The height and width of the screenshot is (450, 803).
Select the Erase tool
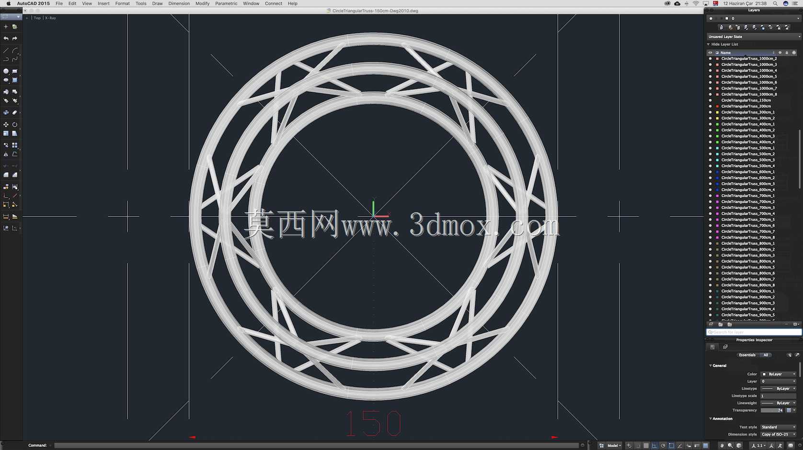[x=15, y=113]
